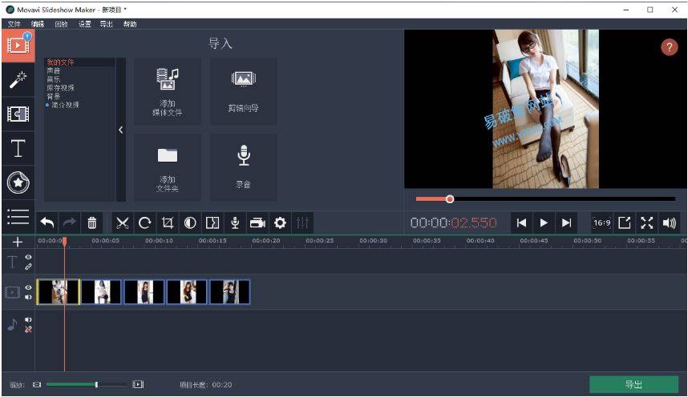Open the 设置 menu
The width and height of the screenshot is (688, 397).
(85, 24)
